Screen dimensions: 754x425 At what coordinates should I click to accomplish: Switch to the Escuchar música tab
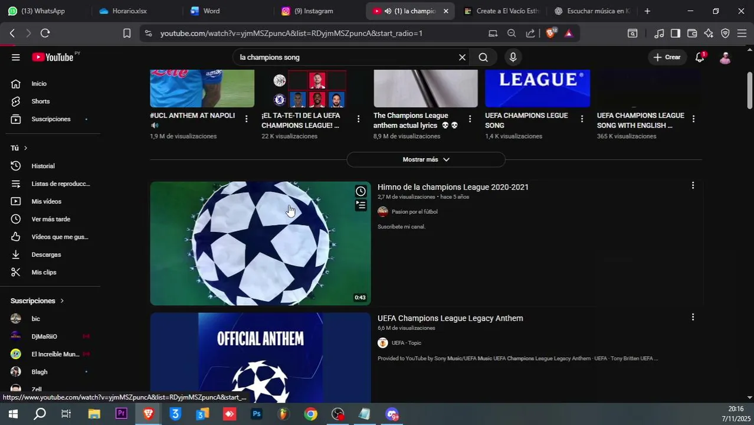pos(593,11)
